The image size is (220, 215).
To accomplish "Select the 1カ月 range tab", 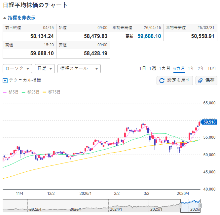I will pyautogui.click(x=165, y=68).
